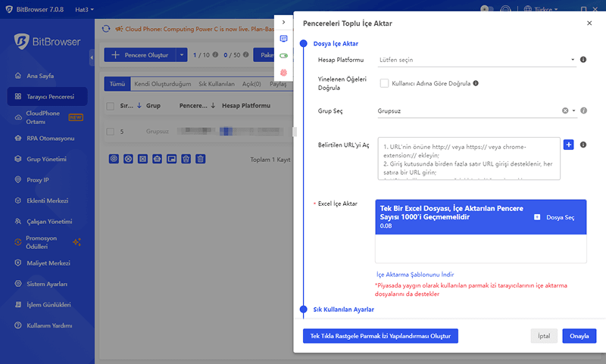Click the refresh icon left of announcement
Image resolution: width=606 pixels, height=364 pixels.
coord(106,29)
